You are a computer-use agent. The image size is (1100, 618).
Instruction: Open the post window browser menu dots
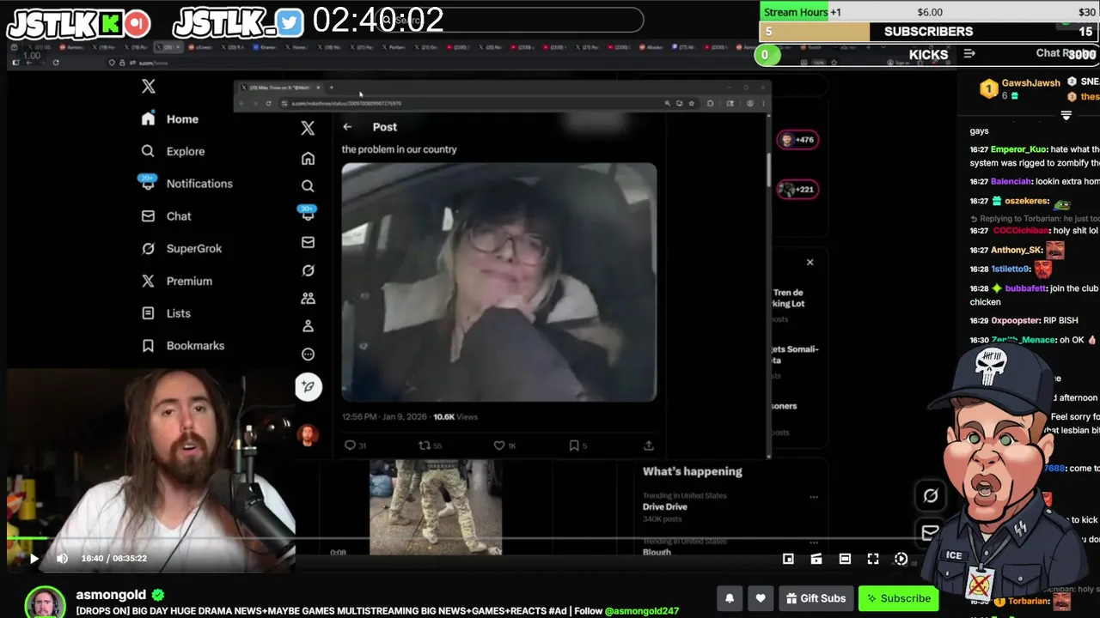click(x=763, y=103)
